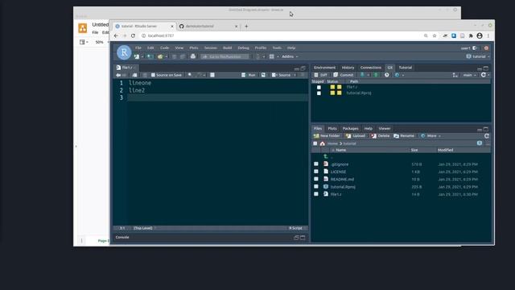
Task: Click the open file folder icon
Action: [x=160, y=56]
